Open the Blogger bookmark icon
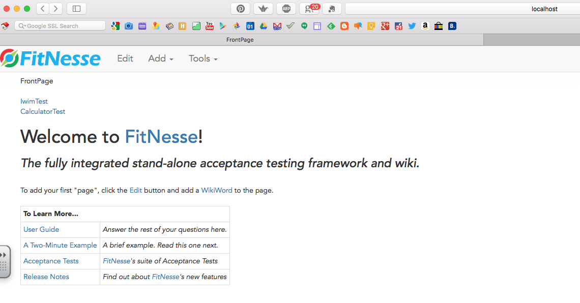This screenshot has width=580, height=303. [x=344, y=26]
